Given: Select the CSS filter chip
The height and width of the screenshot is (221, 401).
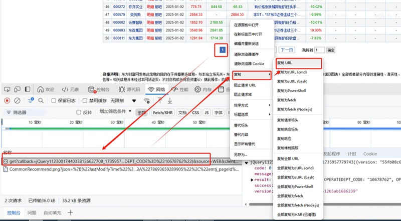Looking at the screenshot, I should click(x=195, y=112).
